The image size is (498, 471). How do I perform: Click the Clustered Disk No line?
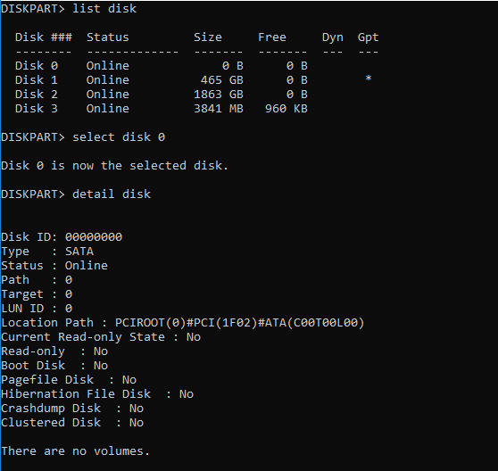[x=72, y=423]
